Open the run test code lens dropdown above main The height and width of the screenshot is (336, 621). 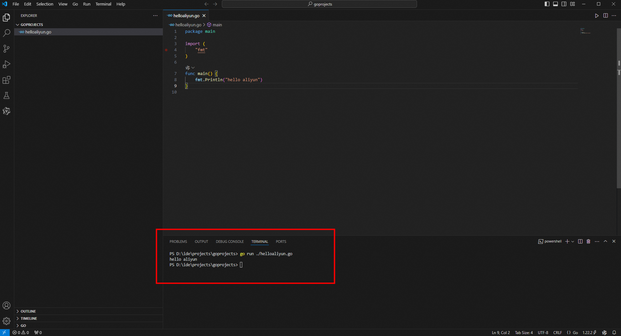190,68
